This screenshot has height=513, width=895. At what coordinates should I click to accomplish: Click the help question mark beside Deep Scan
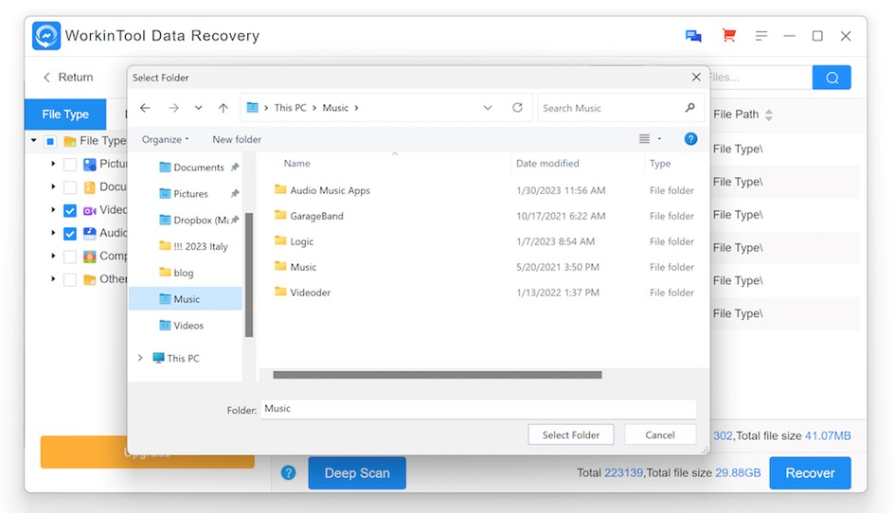click(288, 472)
